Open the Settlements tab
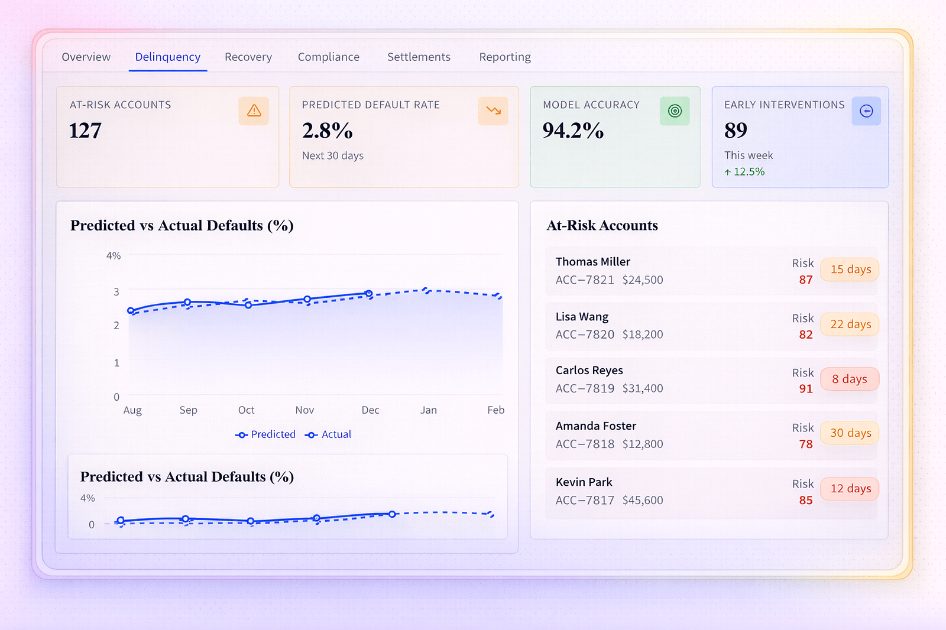The width and height of the screenshot is (946, 630). tap(419, 57)
